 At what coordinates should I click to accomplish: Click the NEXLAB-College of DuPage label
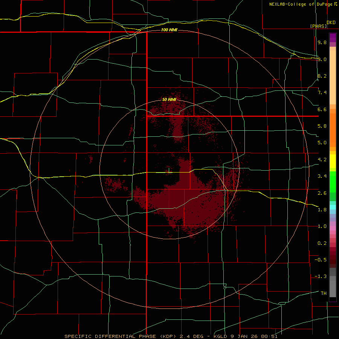(x=301, y=4)
